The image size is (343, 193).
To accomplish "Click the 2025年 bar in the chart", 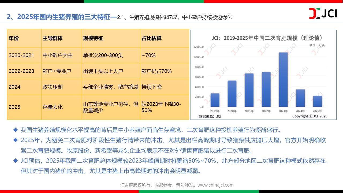I will pyautogui.click(x=317, y=101).
